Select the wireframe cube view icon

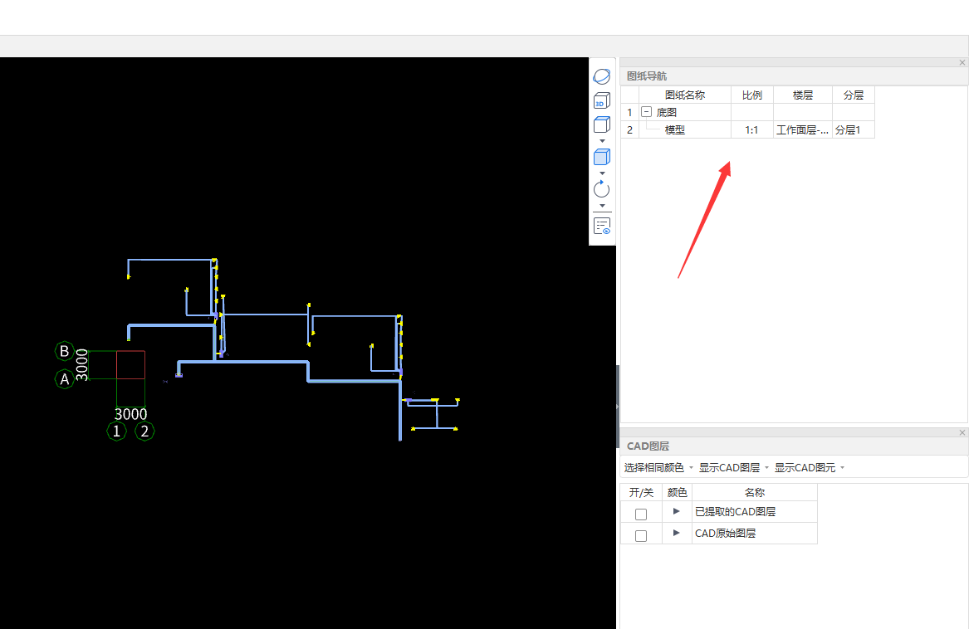click(x=601, y=124)
